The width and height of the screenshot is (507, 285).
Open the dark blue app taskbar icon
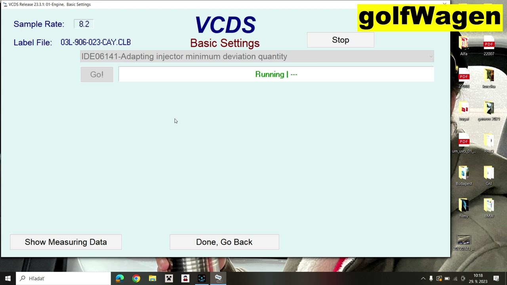click(x=202, y=278)
